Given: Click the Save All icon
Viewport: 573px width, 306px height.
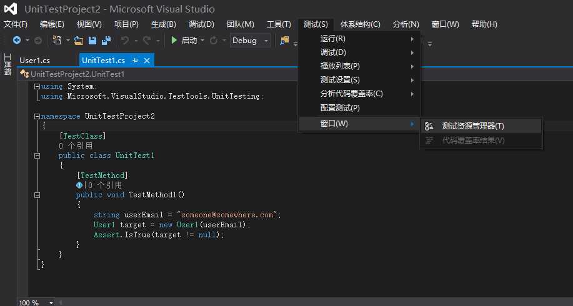Looking at the screenshot, I should coord(106,40).
